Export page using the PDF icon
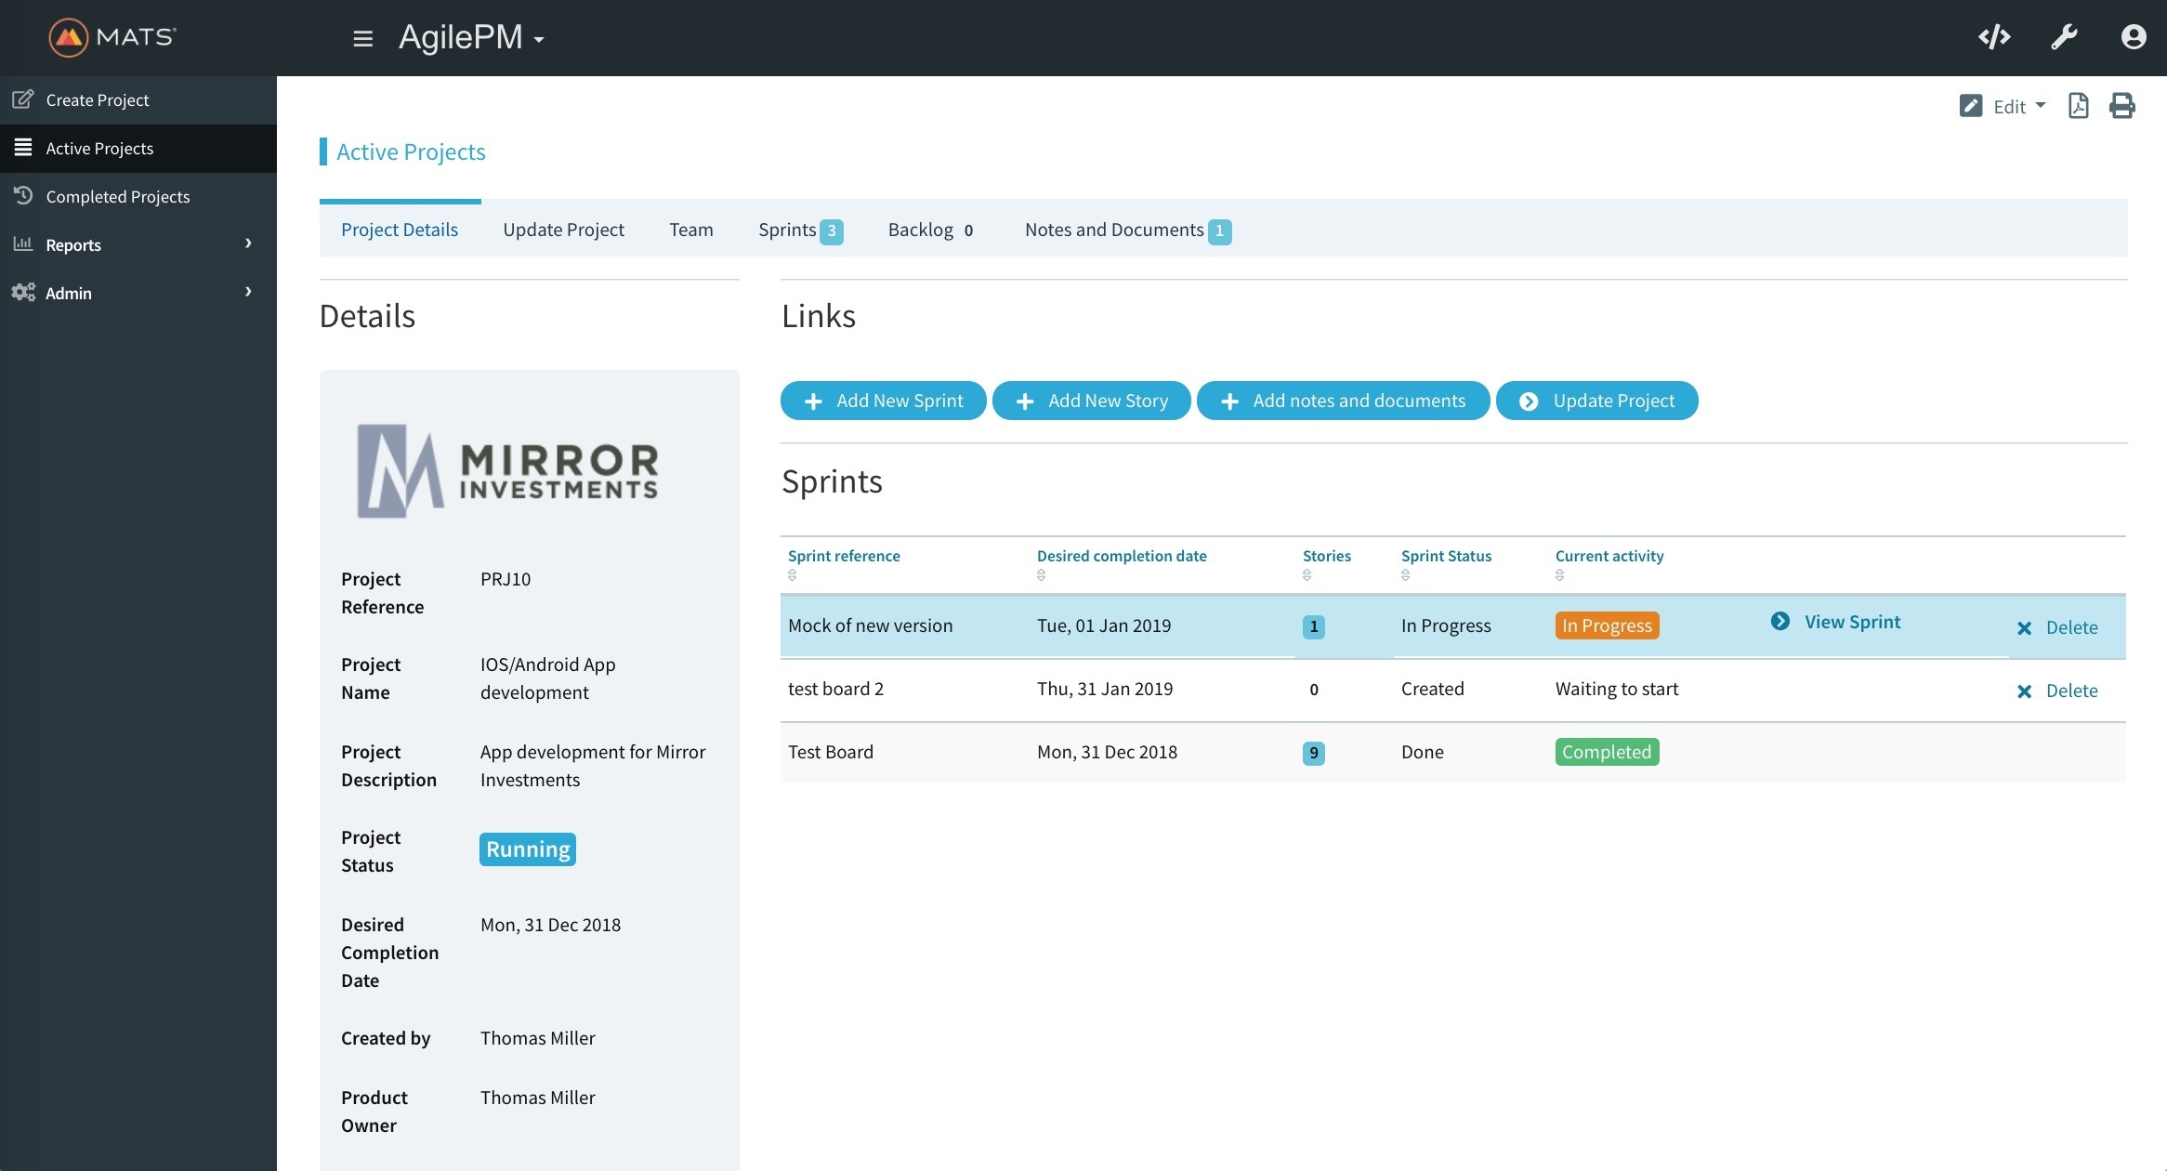 [x=2078, y=106]
